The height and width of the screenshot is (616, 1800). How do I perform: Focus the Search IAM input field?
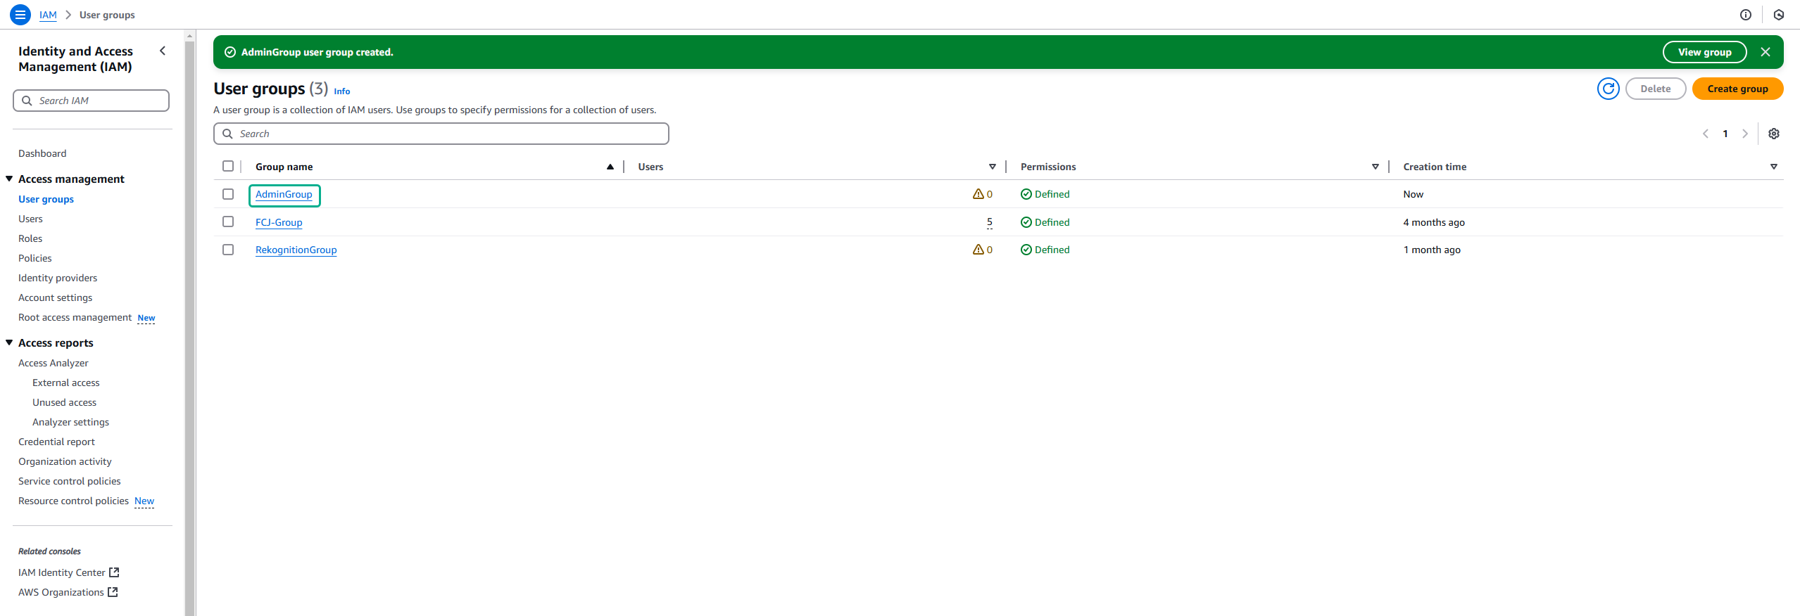tap(91, 101)
